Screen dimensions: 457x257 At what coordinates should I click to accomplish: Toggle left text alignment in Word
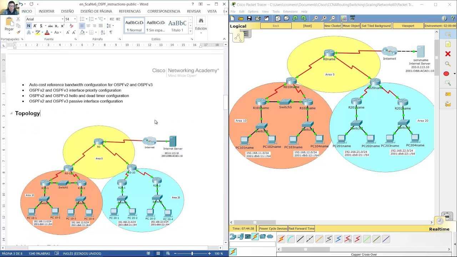coord(82,26)
